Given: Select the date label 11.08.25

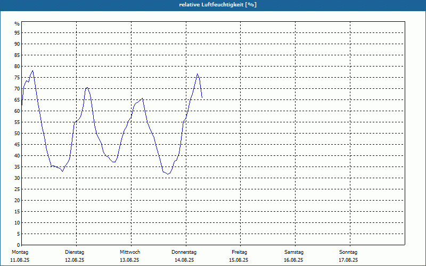Looking at the screenshot, I should click(x=20, y=260).
